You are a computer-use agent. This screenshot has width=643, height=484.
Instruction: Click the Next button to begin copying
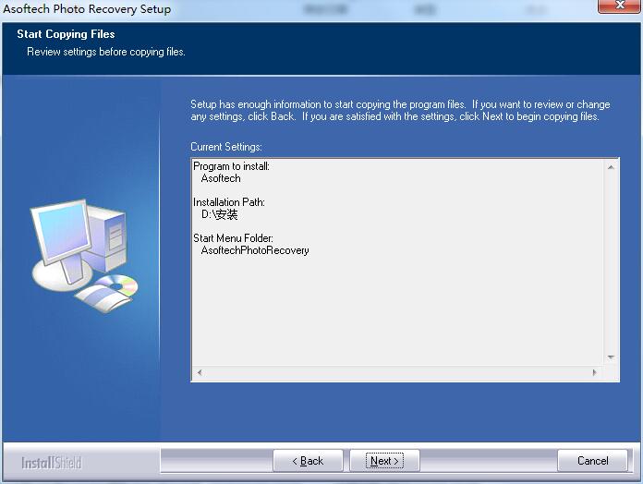coord(384,461)
